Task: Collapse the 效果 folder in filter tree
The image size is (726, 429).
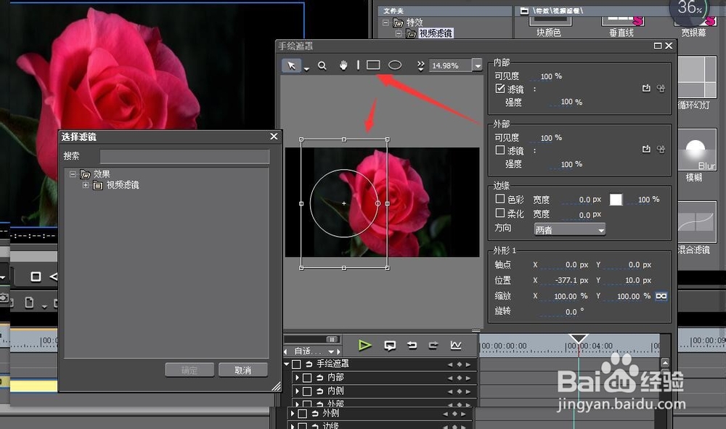Action: 73,174
